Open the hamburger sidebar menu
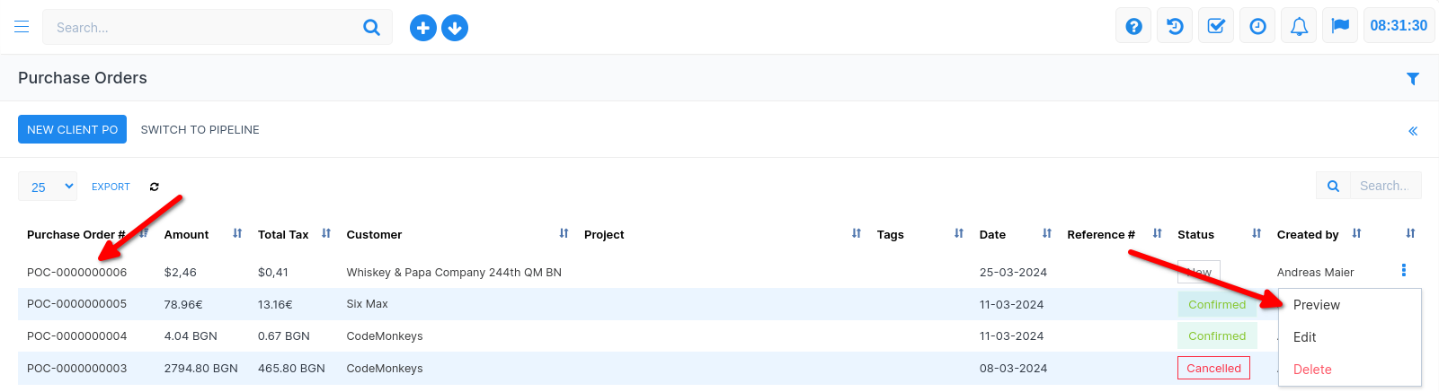 coord(22,27)
